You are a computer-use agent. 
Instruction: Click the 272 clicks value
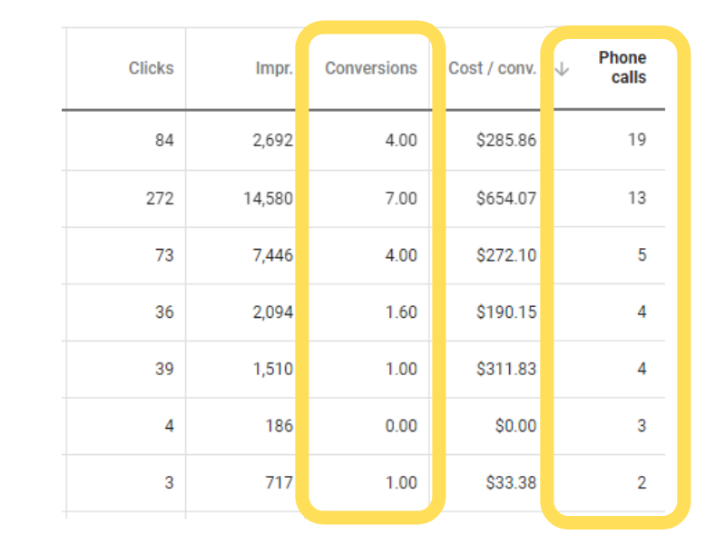160,198
